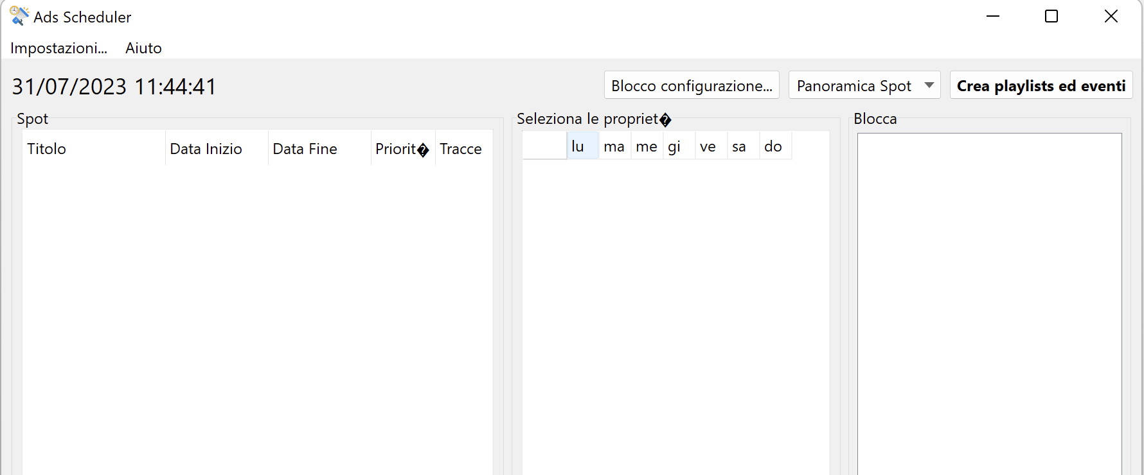
Task: Click the Priorità column header
Action: pyautogui.click(x=403, y=148)
